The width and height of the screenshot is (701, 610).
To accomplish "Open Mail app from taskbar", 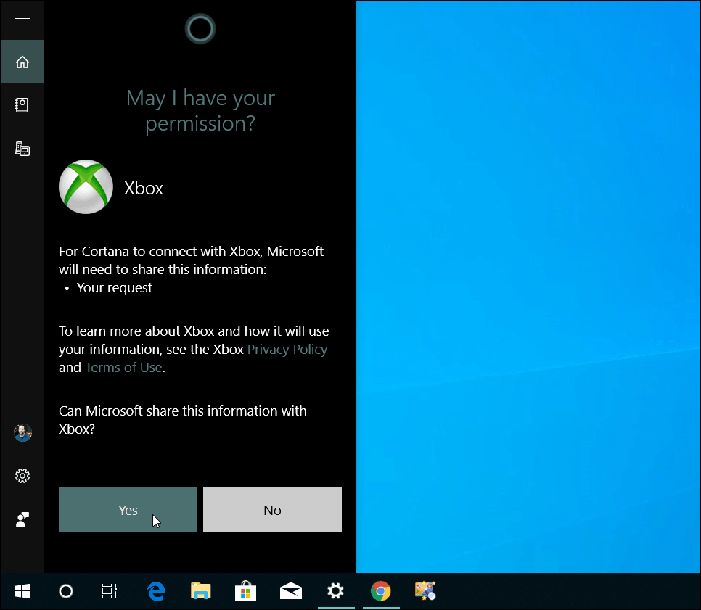I will tap(290, 591).
